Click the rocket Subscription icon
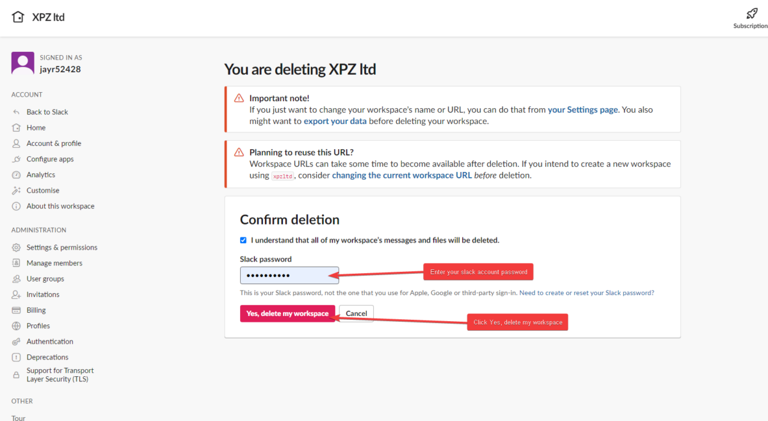Image resolution: width=768 pixels, height=421 pixels. tap(751, 13)
